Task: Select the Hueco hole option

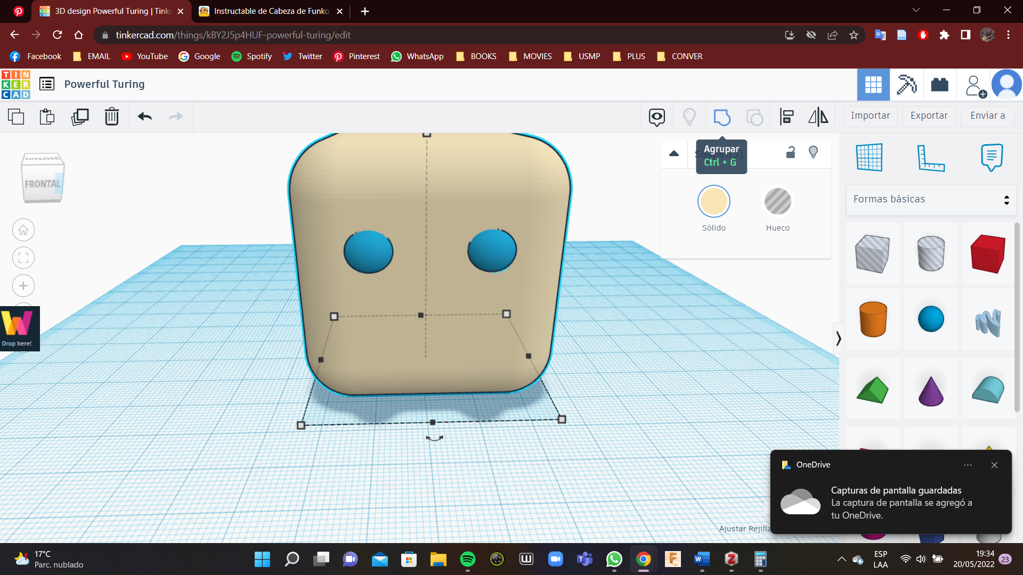Action: tap(777, 202)
